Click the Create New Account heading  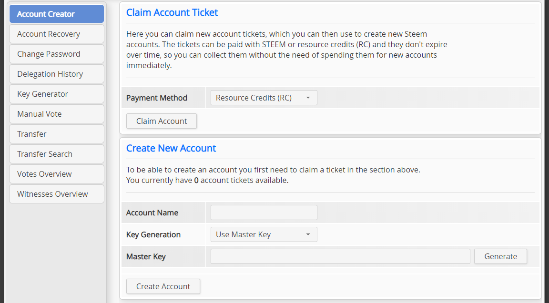point(171,148)
